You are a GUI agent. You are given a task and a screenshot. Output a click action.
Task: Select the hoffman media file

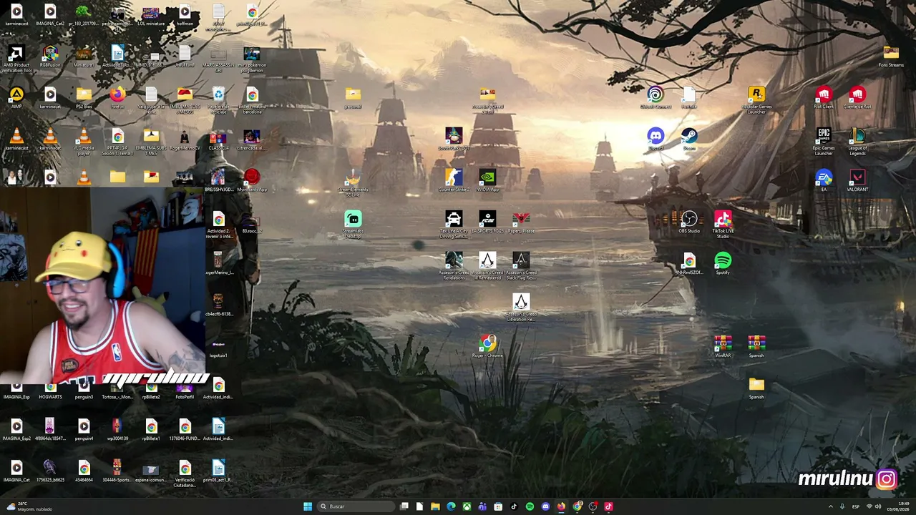point(185,16)
